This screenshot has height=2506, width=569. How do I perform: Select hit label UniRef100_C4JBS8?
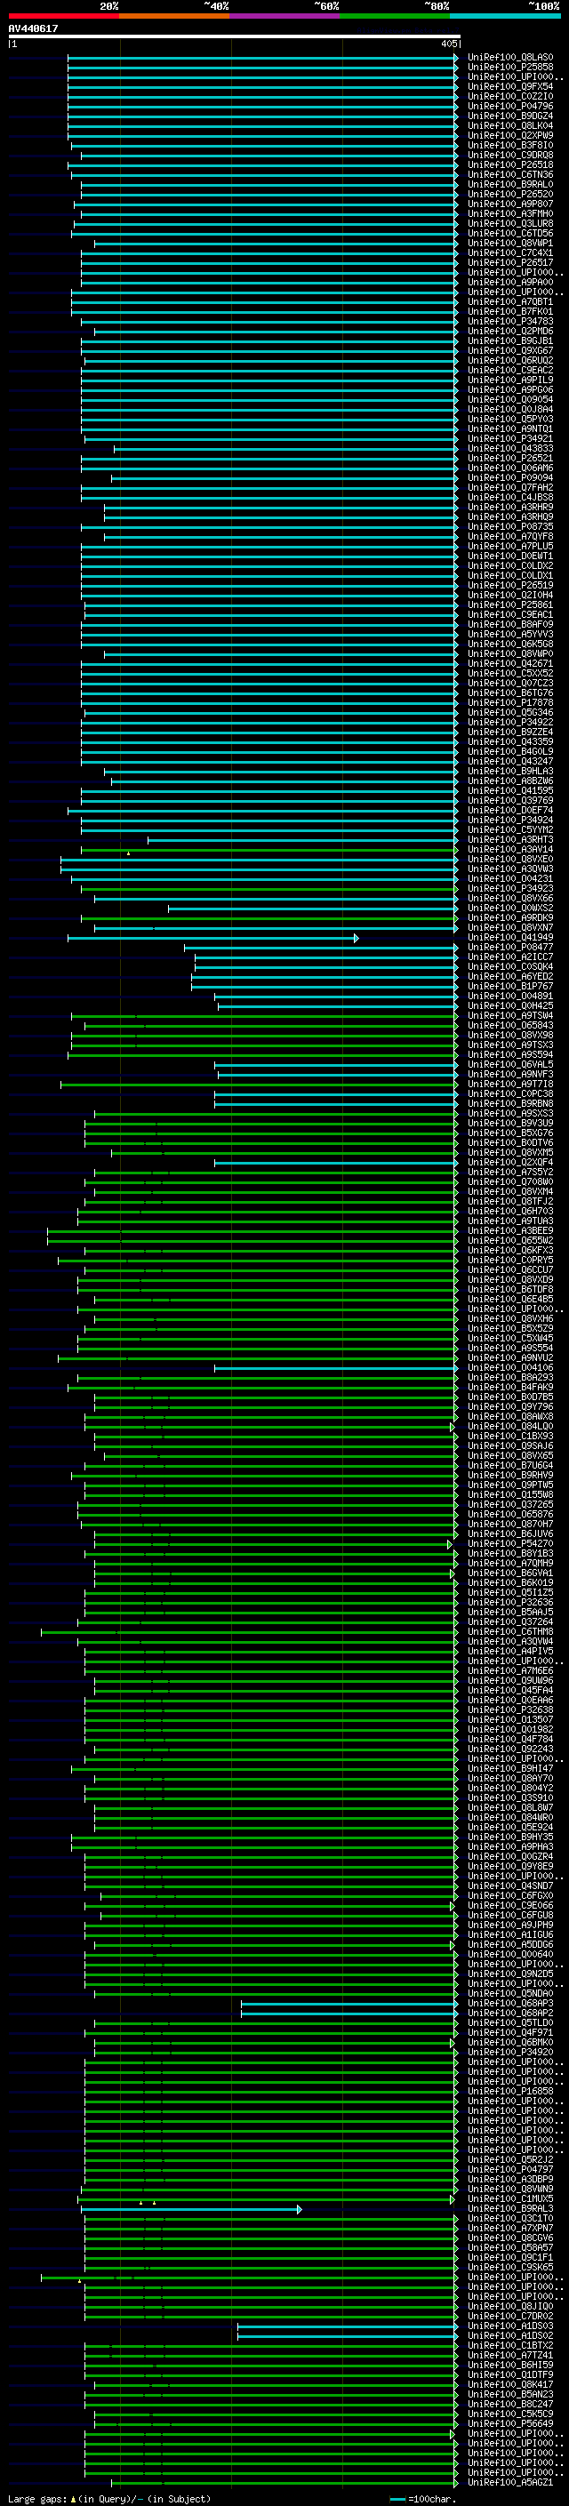(x=510, y=497)
